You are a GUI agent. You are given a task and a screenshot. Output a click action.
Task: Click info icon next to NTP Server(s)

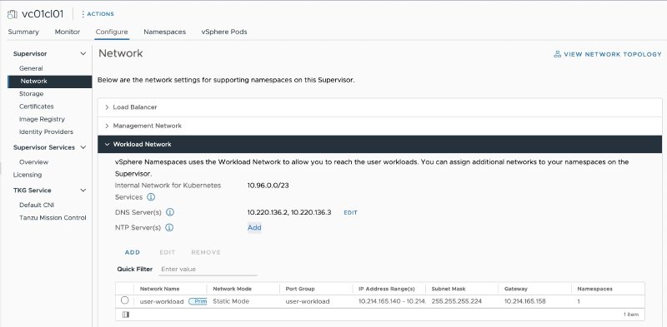pyautogui.click(x=169, y=228)
